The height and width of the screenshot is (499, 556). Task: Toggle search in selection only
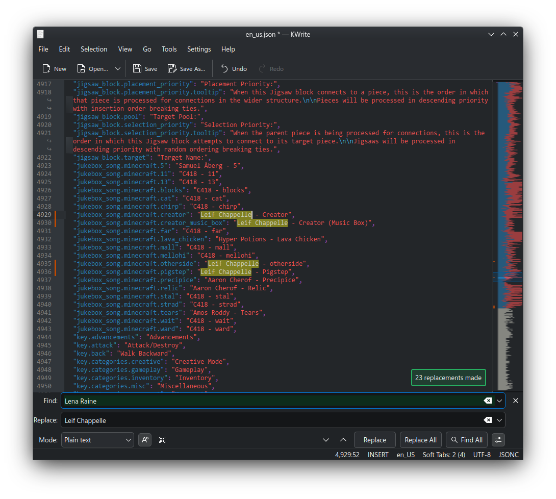pyautogui.click(x=162, y=440)
